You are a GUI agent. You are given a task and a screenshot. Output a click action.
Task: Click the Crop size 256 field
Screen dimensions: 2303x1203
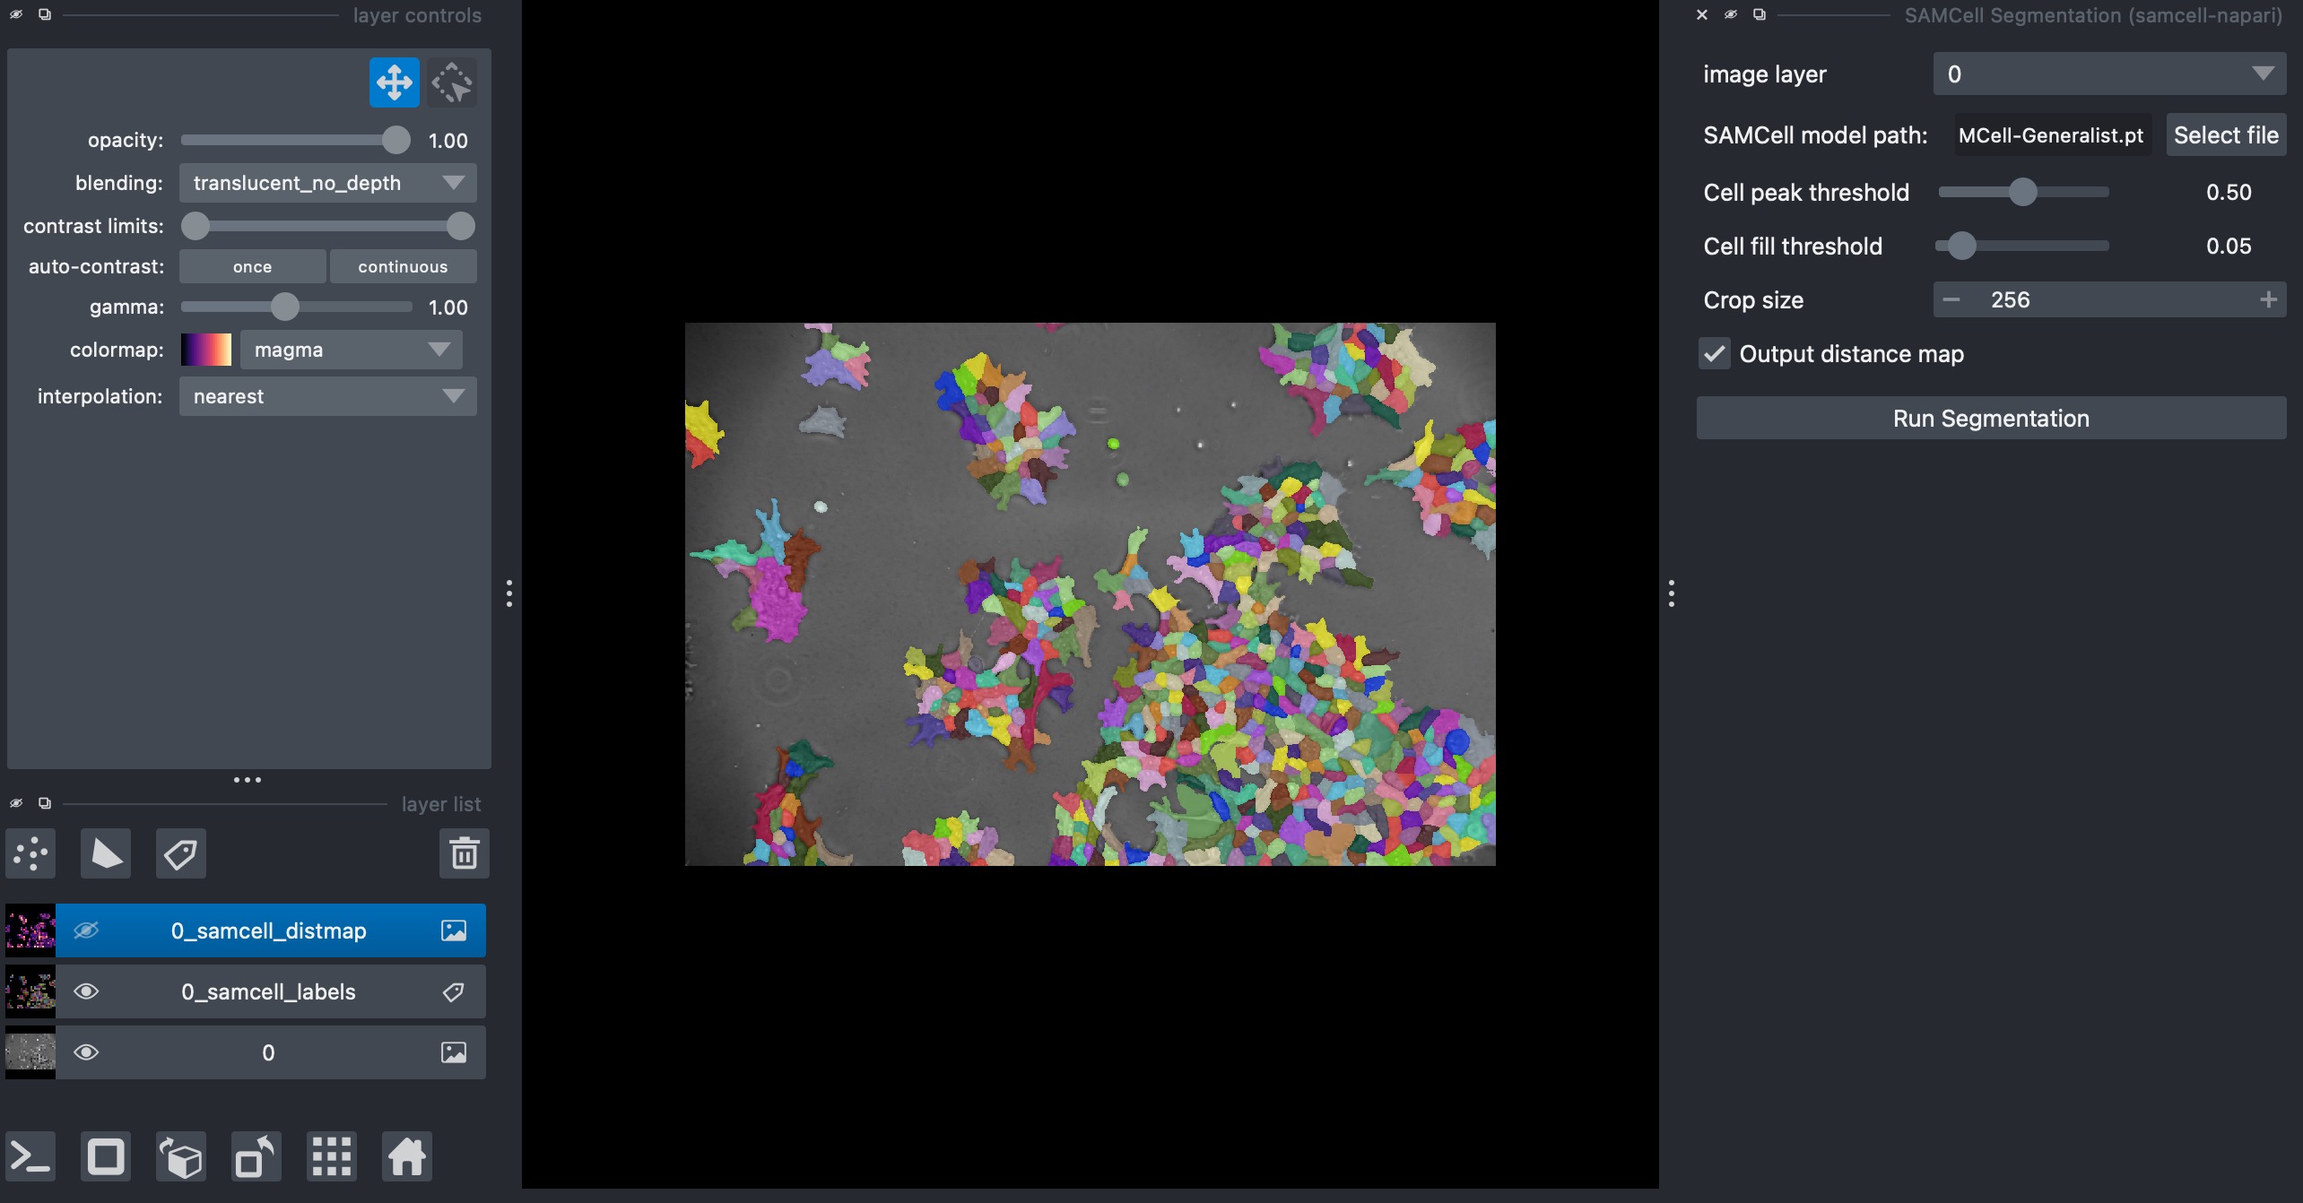pos(2109,300)
